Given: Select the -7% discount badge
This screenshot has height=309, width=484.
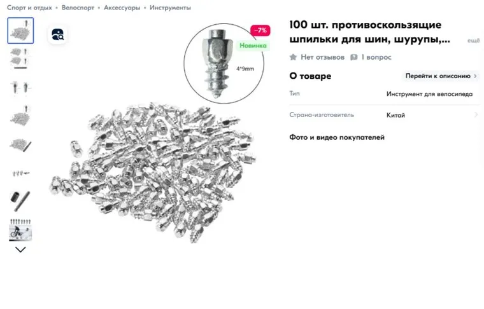Looking at the screenshot, I should tap(260, 31).
